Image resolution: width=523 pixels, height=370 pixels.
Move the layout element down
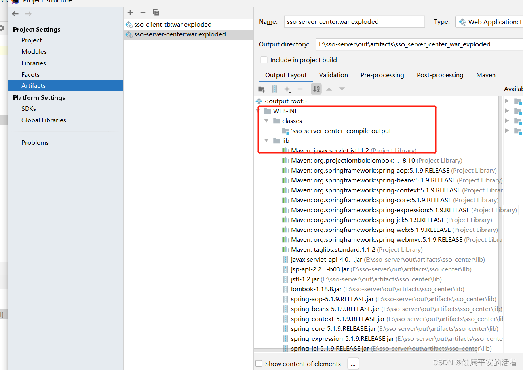click(342, 89)
